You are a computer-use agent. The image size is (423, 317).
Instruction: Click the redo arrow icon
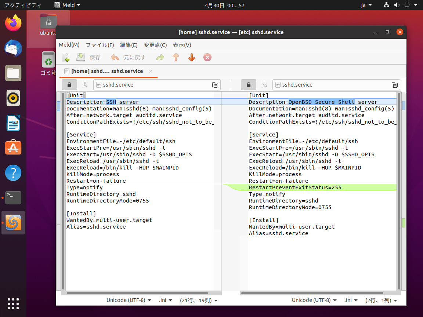pos(160,57)
